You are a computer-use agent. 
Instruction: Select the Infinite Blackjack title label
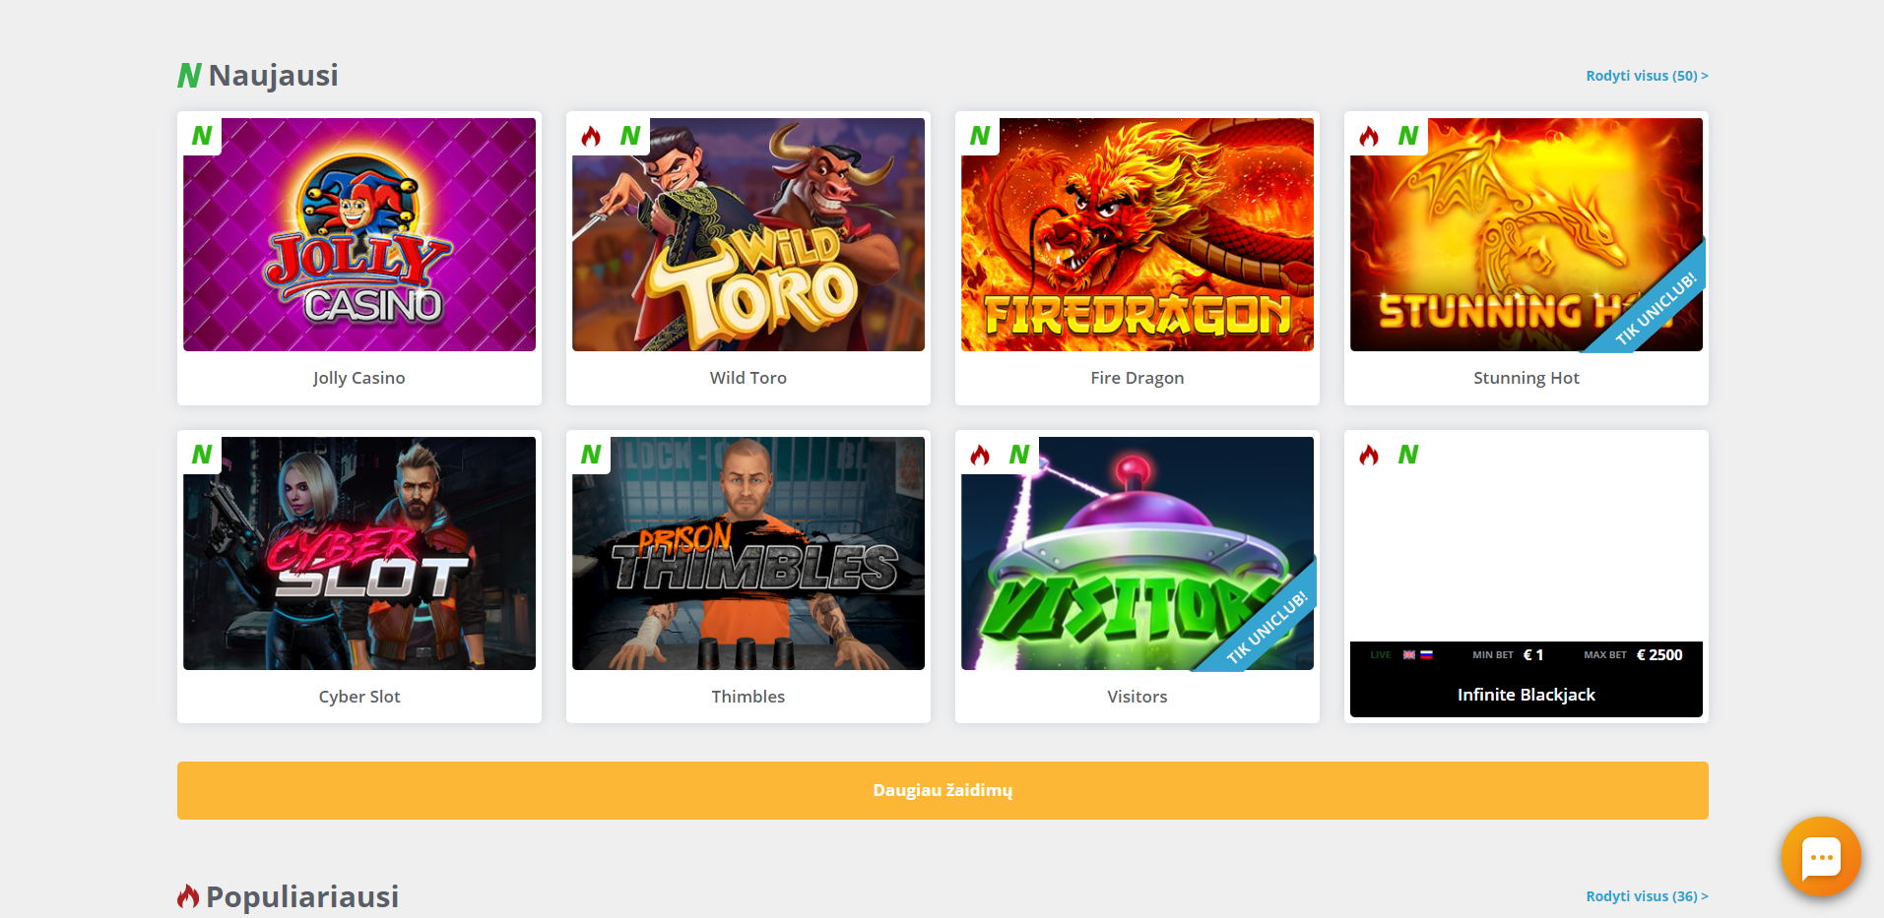pyautogui.click(x=1527, y=695)
